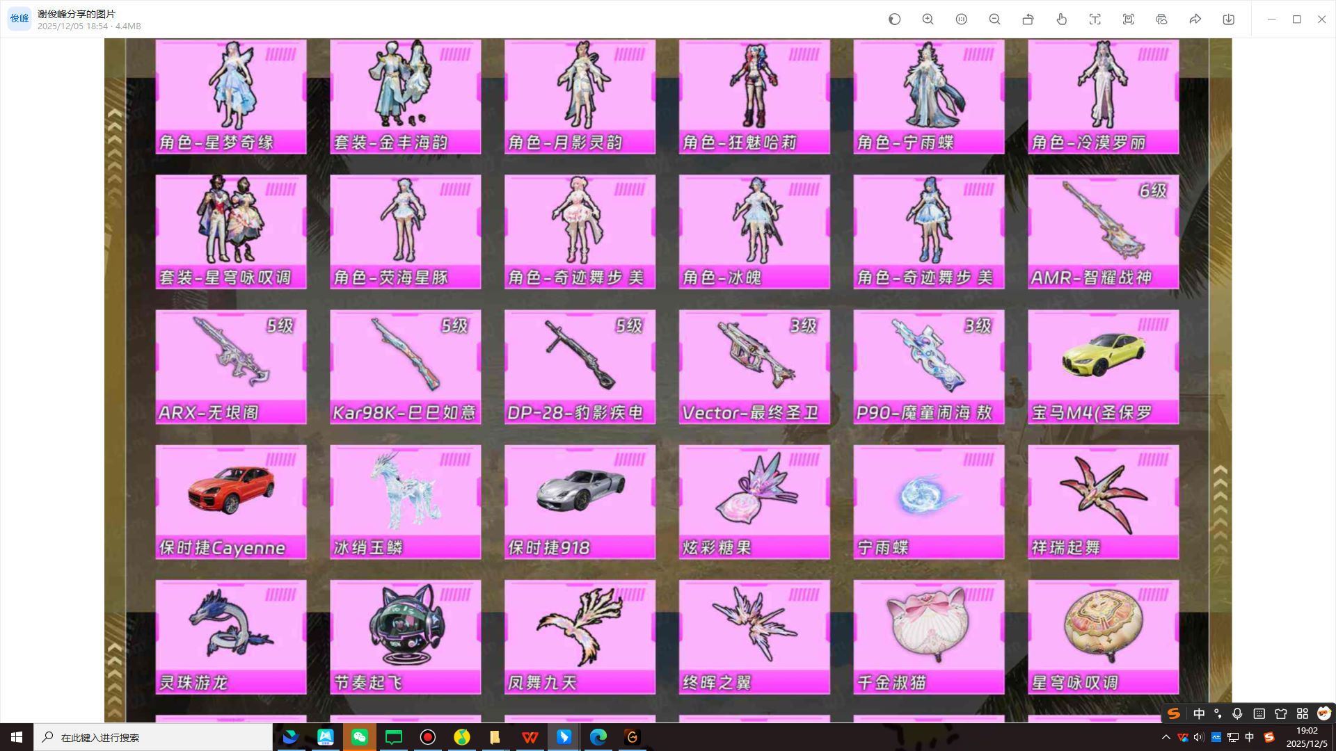Image resolution: width=1336 pixels, height=751 pixels.
Task: Click the 俊峰 sender avatar
Action: [x=19, y=19]
